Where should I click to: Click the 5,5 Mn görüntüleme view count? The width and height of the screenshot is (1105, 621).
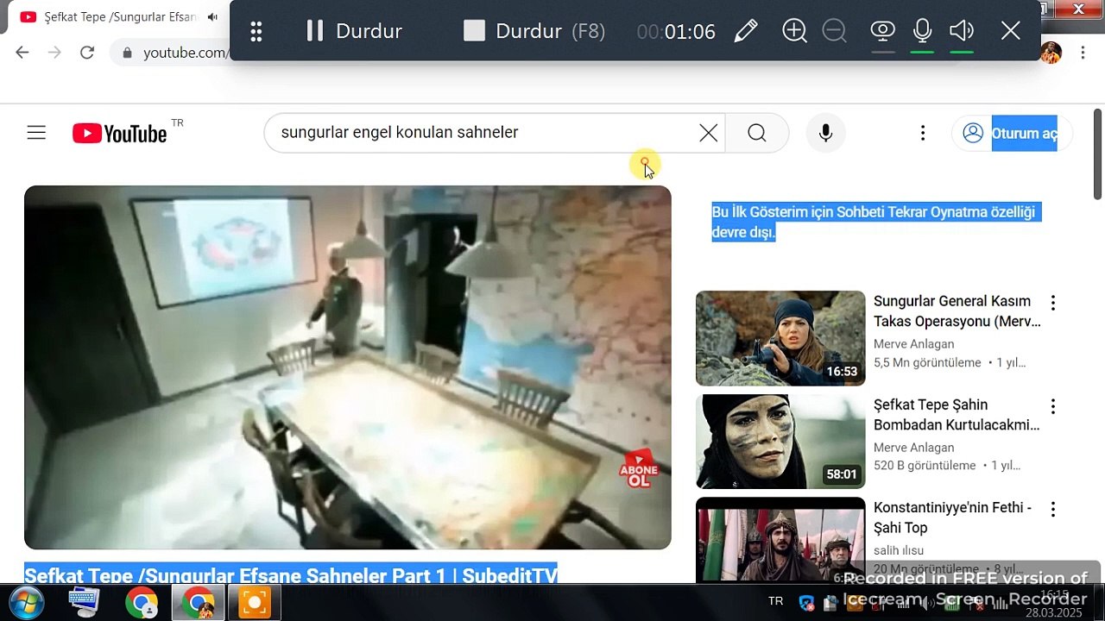[x=927, y=363]
